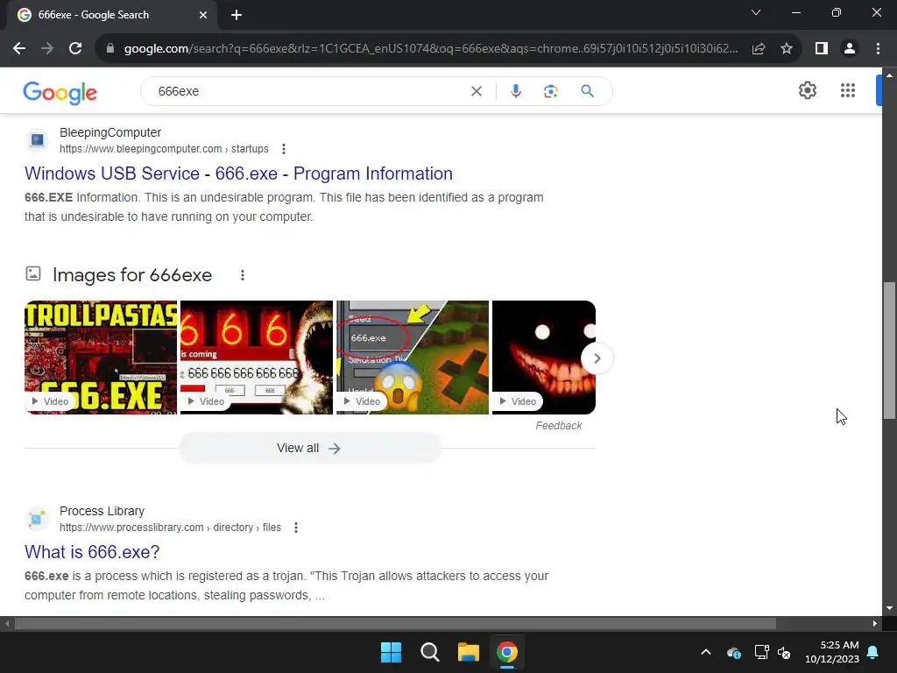Click the address bar URL

431,49
